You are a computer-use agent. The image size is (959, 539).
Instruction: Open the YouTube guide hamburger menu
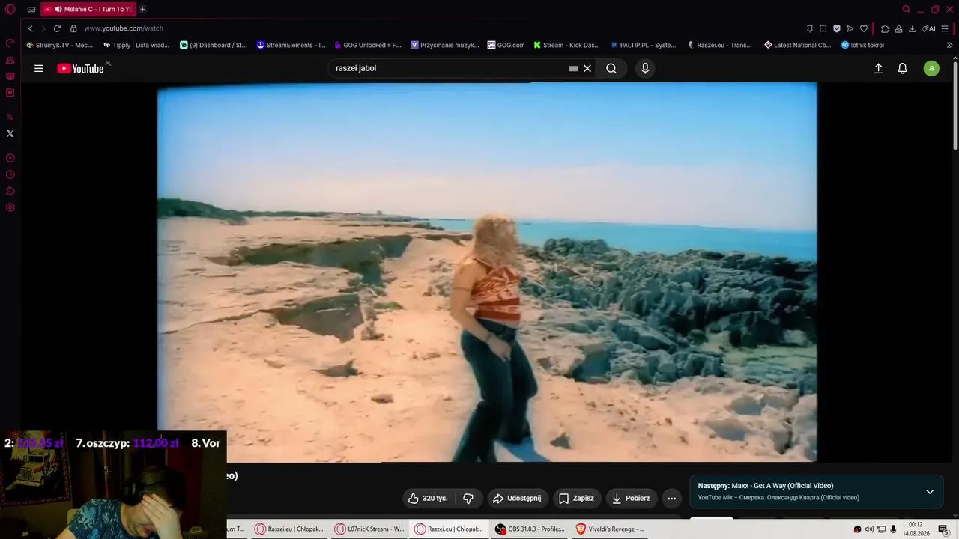tap(39, 68)
